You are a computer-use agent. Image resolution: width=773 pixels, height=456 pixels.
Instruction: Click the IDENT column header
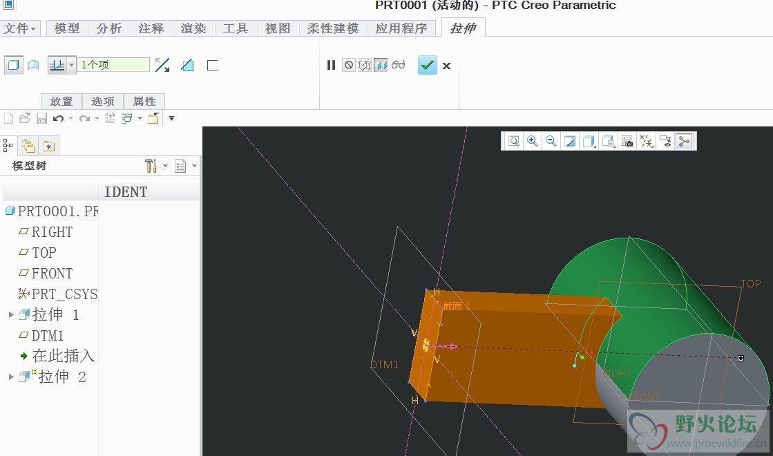tap(126, 192)
